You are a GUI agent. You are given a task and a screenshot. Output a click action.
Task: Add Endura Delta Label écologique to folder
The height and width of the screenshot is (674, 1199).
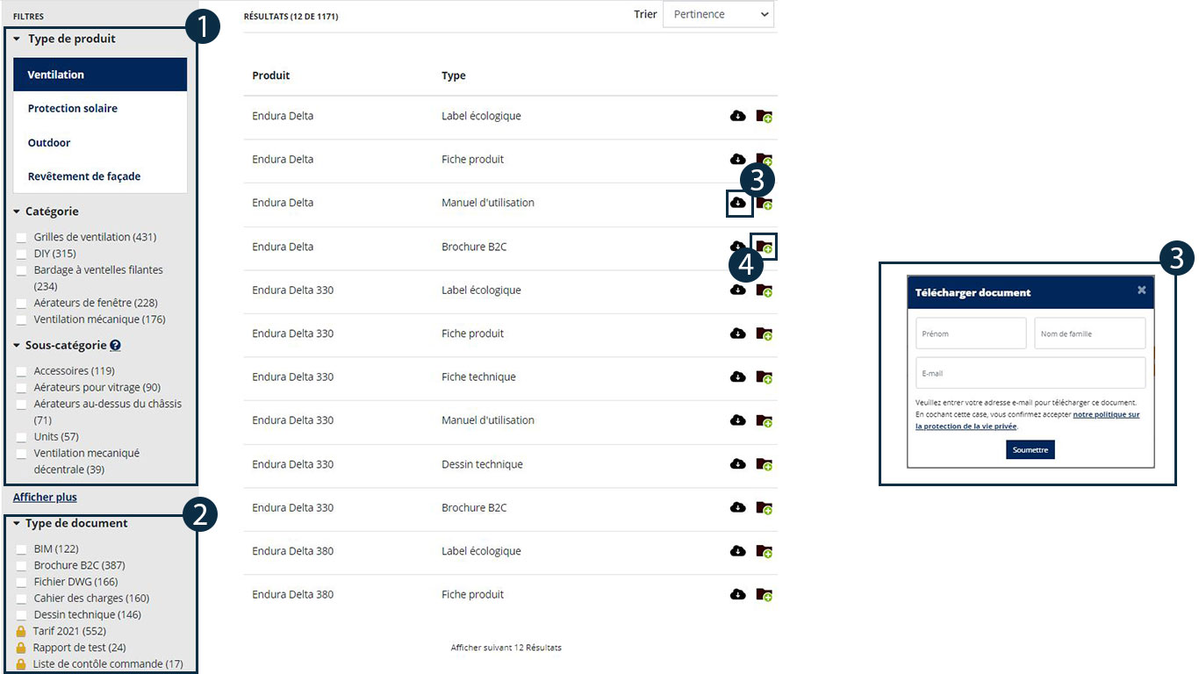[764, 116]
